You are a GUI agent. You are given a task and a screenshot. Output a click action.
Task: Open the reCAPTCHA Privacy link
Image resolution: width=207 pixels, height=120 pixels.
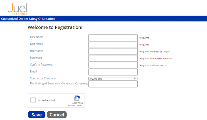pos(72,106)
